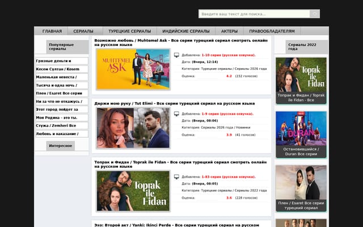
Task: Click the Tut Elimi poster thumbnail
Action: point(133,128)
